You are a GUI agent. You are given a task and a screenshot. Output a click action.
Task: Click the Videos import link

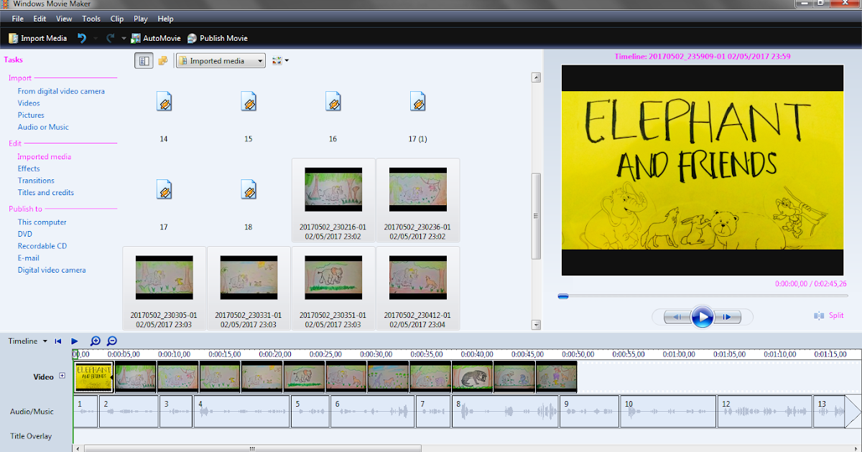[29, 103]
